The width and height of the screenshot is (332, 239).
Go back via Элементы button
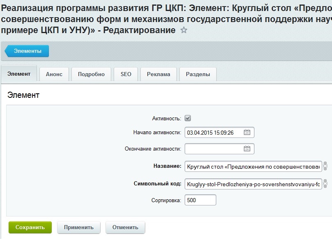tap(27, 51)
